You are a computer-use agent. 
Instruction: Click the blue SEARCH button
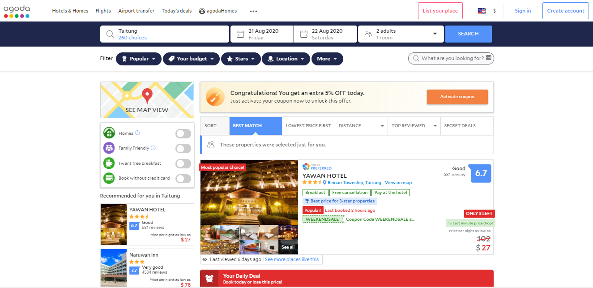[x=469, y=34]
